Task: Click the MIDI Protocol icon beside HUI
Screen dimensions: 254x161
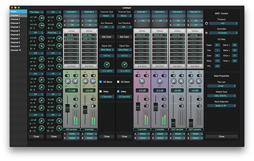Action: (x=207, y=23)
